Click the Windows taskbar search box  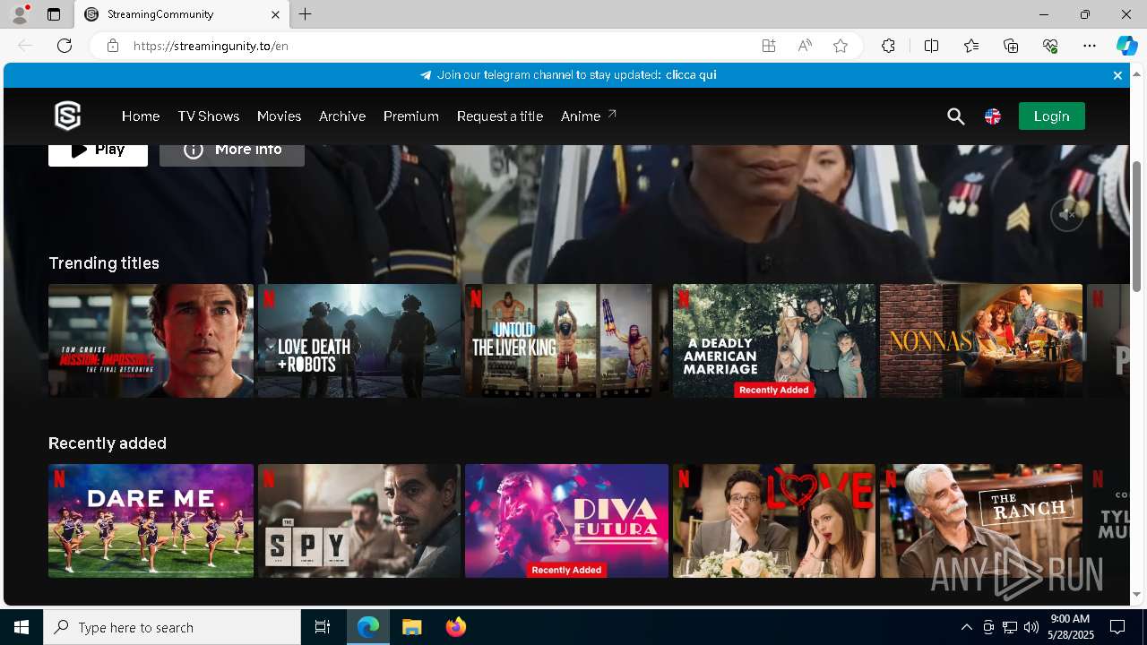click(172, 627)
